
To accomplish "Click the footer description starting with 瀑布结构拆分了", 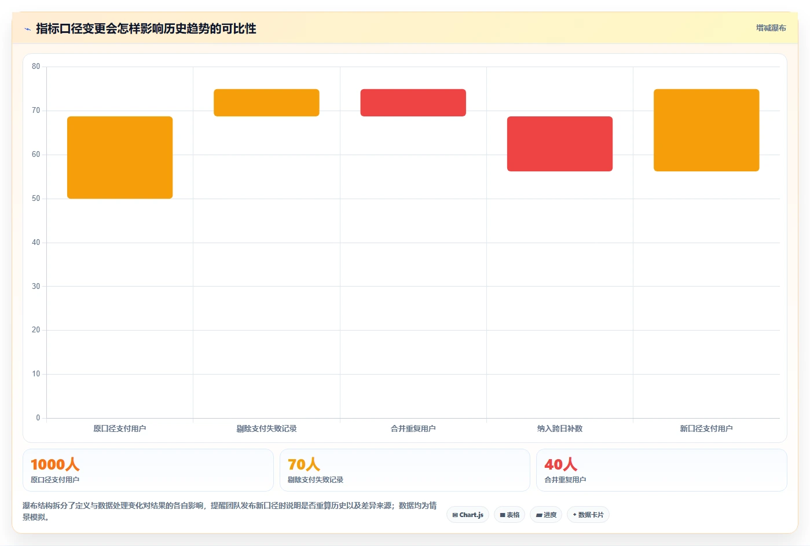I will tap(230, 511).
